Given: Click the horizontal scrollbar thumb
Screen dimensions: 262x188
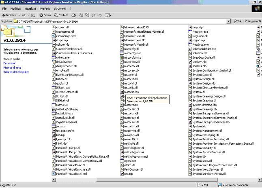Looking at the screenshot, I should pos(157,180).
